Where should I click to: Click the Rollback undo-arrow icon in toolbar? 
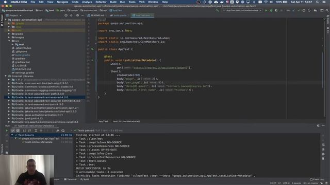(309, 10)
